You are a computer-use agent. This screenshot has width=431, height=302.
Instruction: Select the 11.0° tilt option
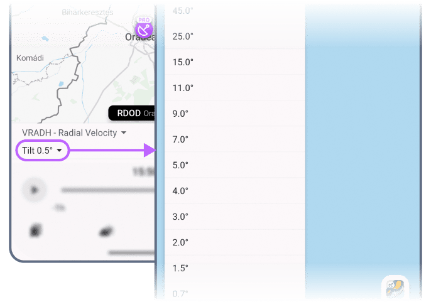pos(235,88)
